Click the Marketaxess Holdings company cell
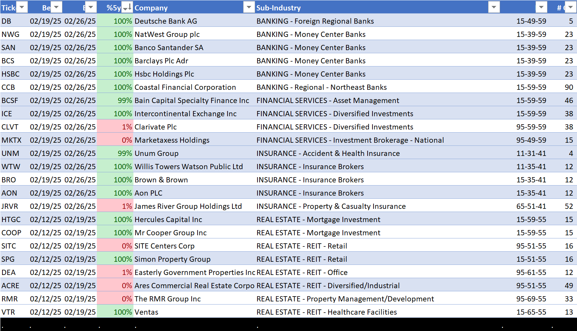The image size is (577, 331). click(194, 140)
